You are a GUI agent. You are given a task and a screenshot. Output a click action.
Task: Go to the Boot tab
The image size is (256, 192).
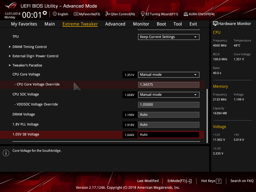tap(161, 24)
